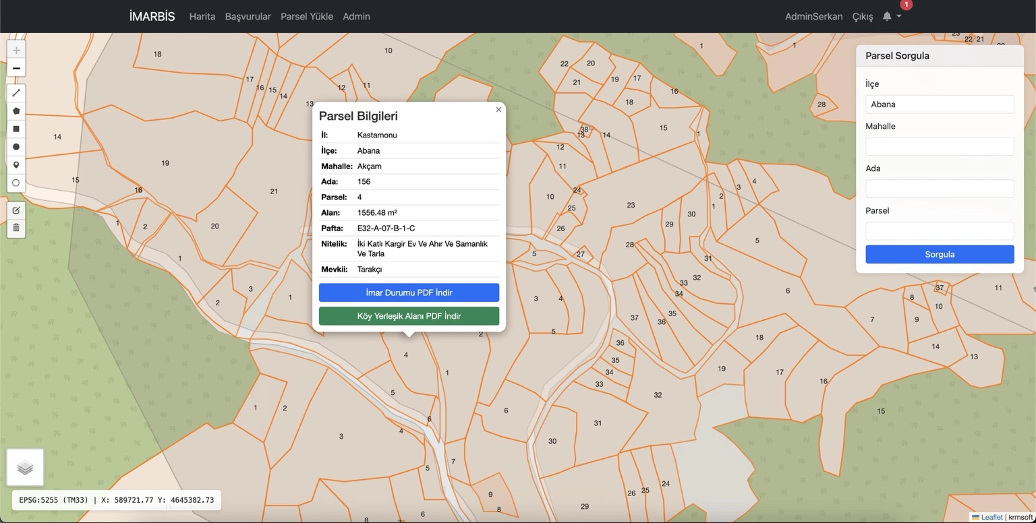Screen dimensions: 1036x523
Task: Zoom out the map with minus button
Action: (x=16, y=68)
